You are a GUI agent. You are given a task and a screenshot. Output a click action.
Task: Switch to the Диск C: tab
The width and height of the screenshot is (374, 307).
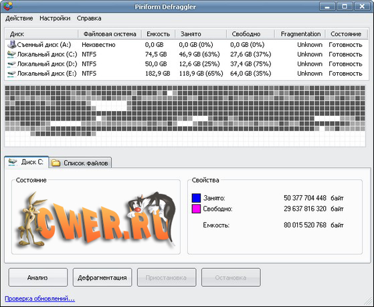[x=27, y=162]
